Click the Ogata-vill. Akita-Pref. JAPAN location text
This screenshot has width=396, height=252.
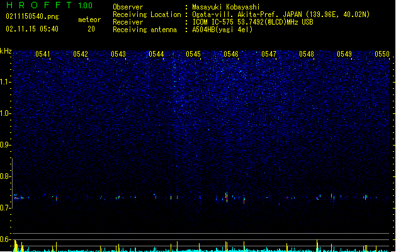[281, 14]
